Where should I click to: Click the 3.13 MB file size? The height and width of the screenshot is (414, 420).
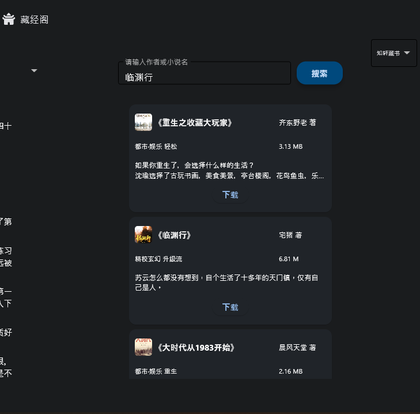(290, 146)
